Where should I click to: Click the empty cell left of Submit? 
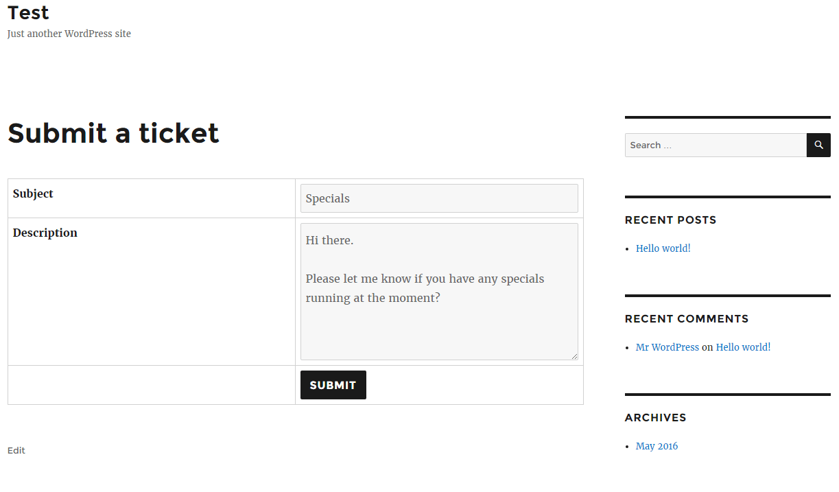[x=151, y=385]
